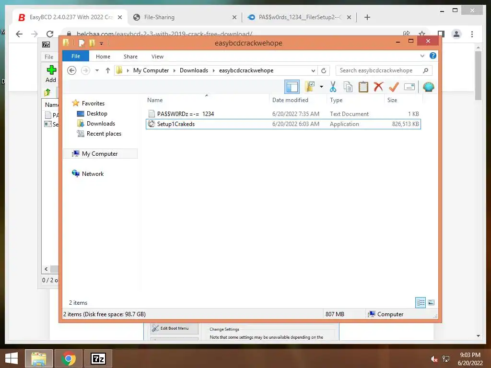Sort by Date modified column header
The height and width of the screenshot is (368, 491).
pos(297,100)
